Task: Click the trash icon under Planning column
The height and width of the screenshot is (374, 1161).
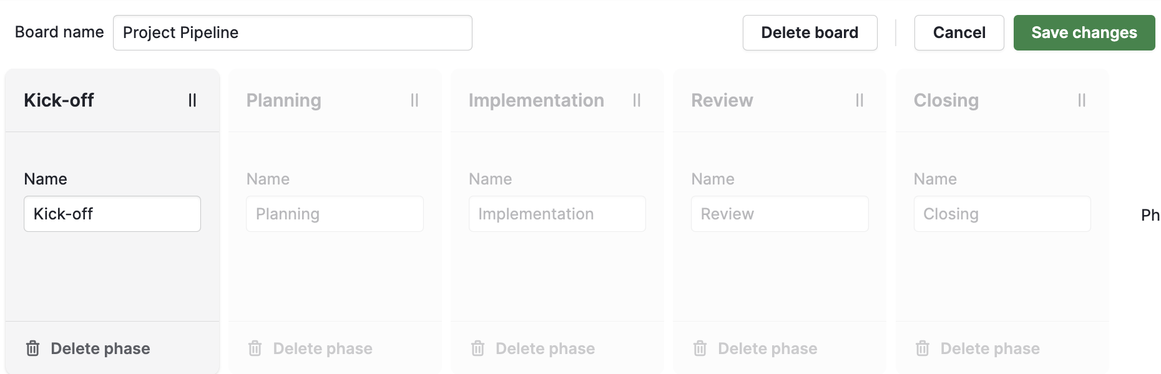Action: [x=255, y=348]
